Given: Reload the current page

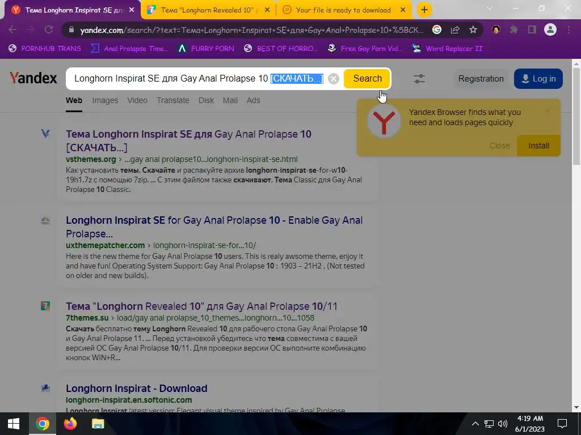Looking at the screenshot, I should coord(49,29).
